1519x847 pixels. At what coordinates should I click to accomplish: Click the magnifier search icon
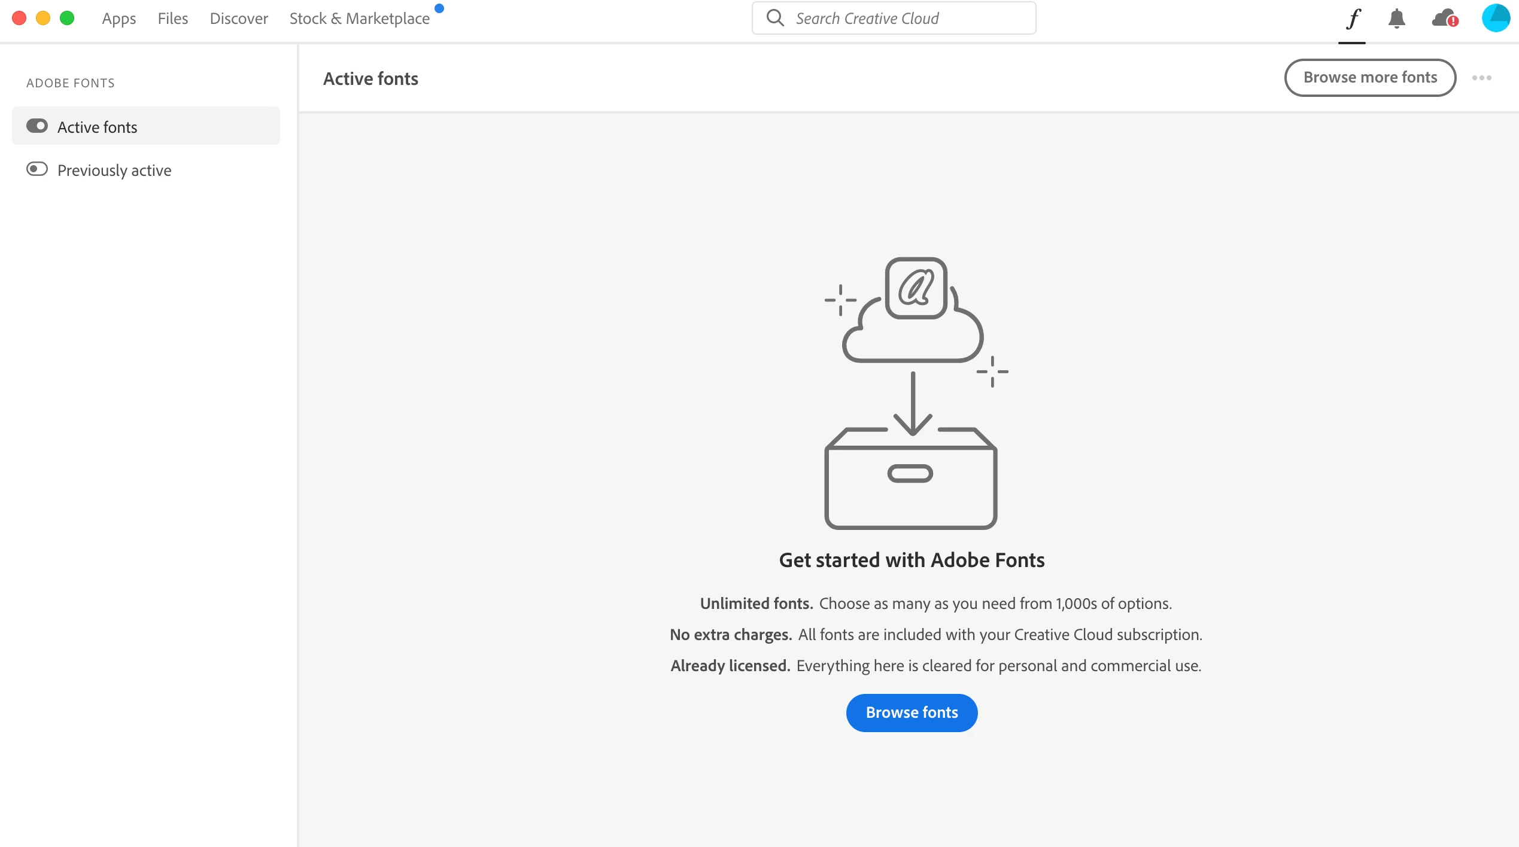775,18
